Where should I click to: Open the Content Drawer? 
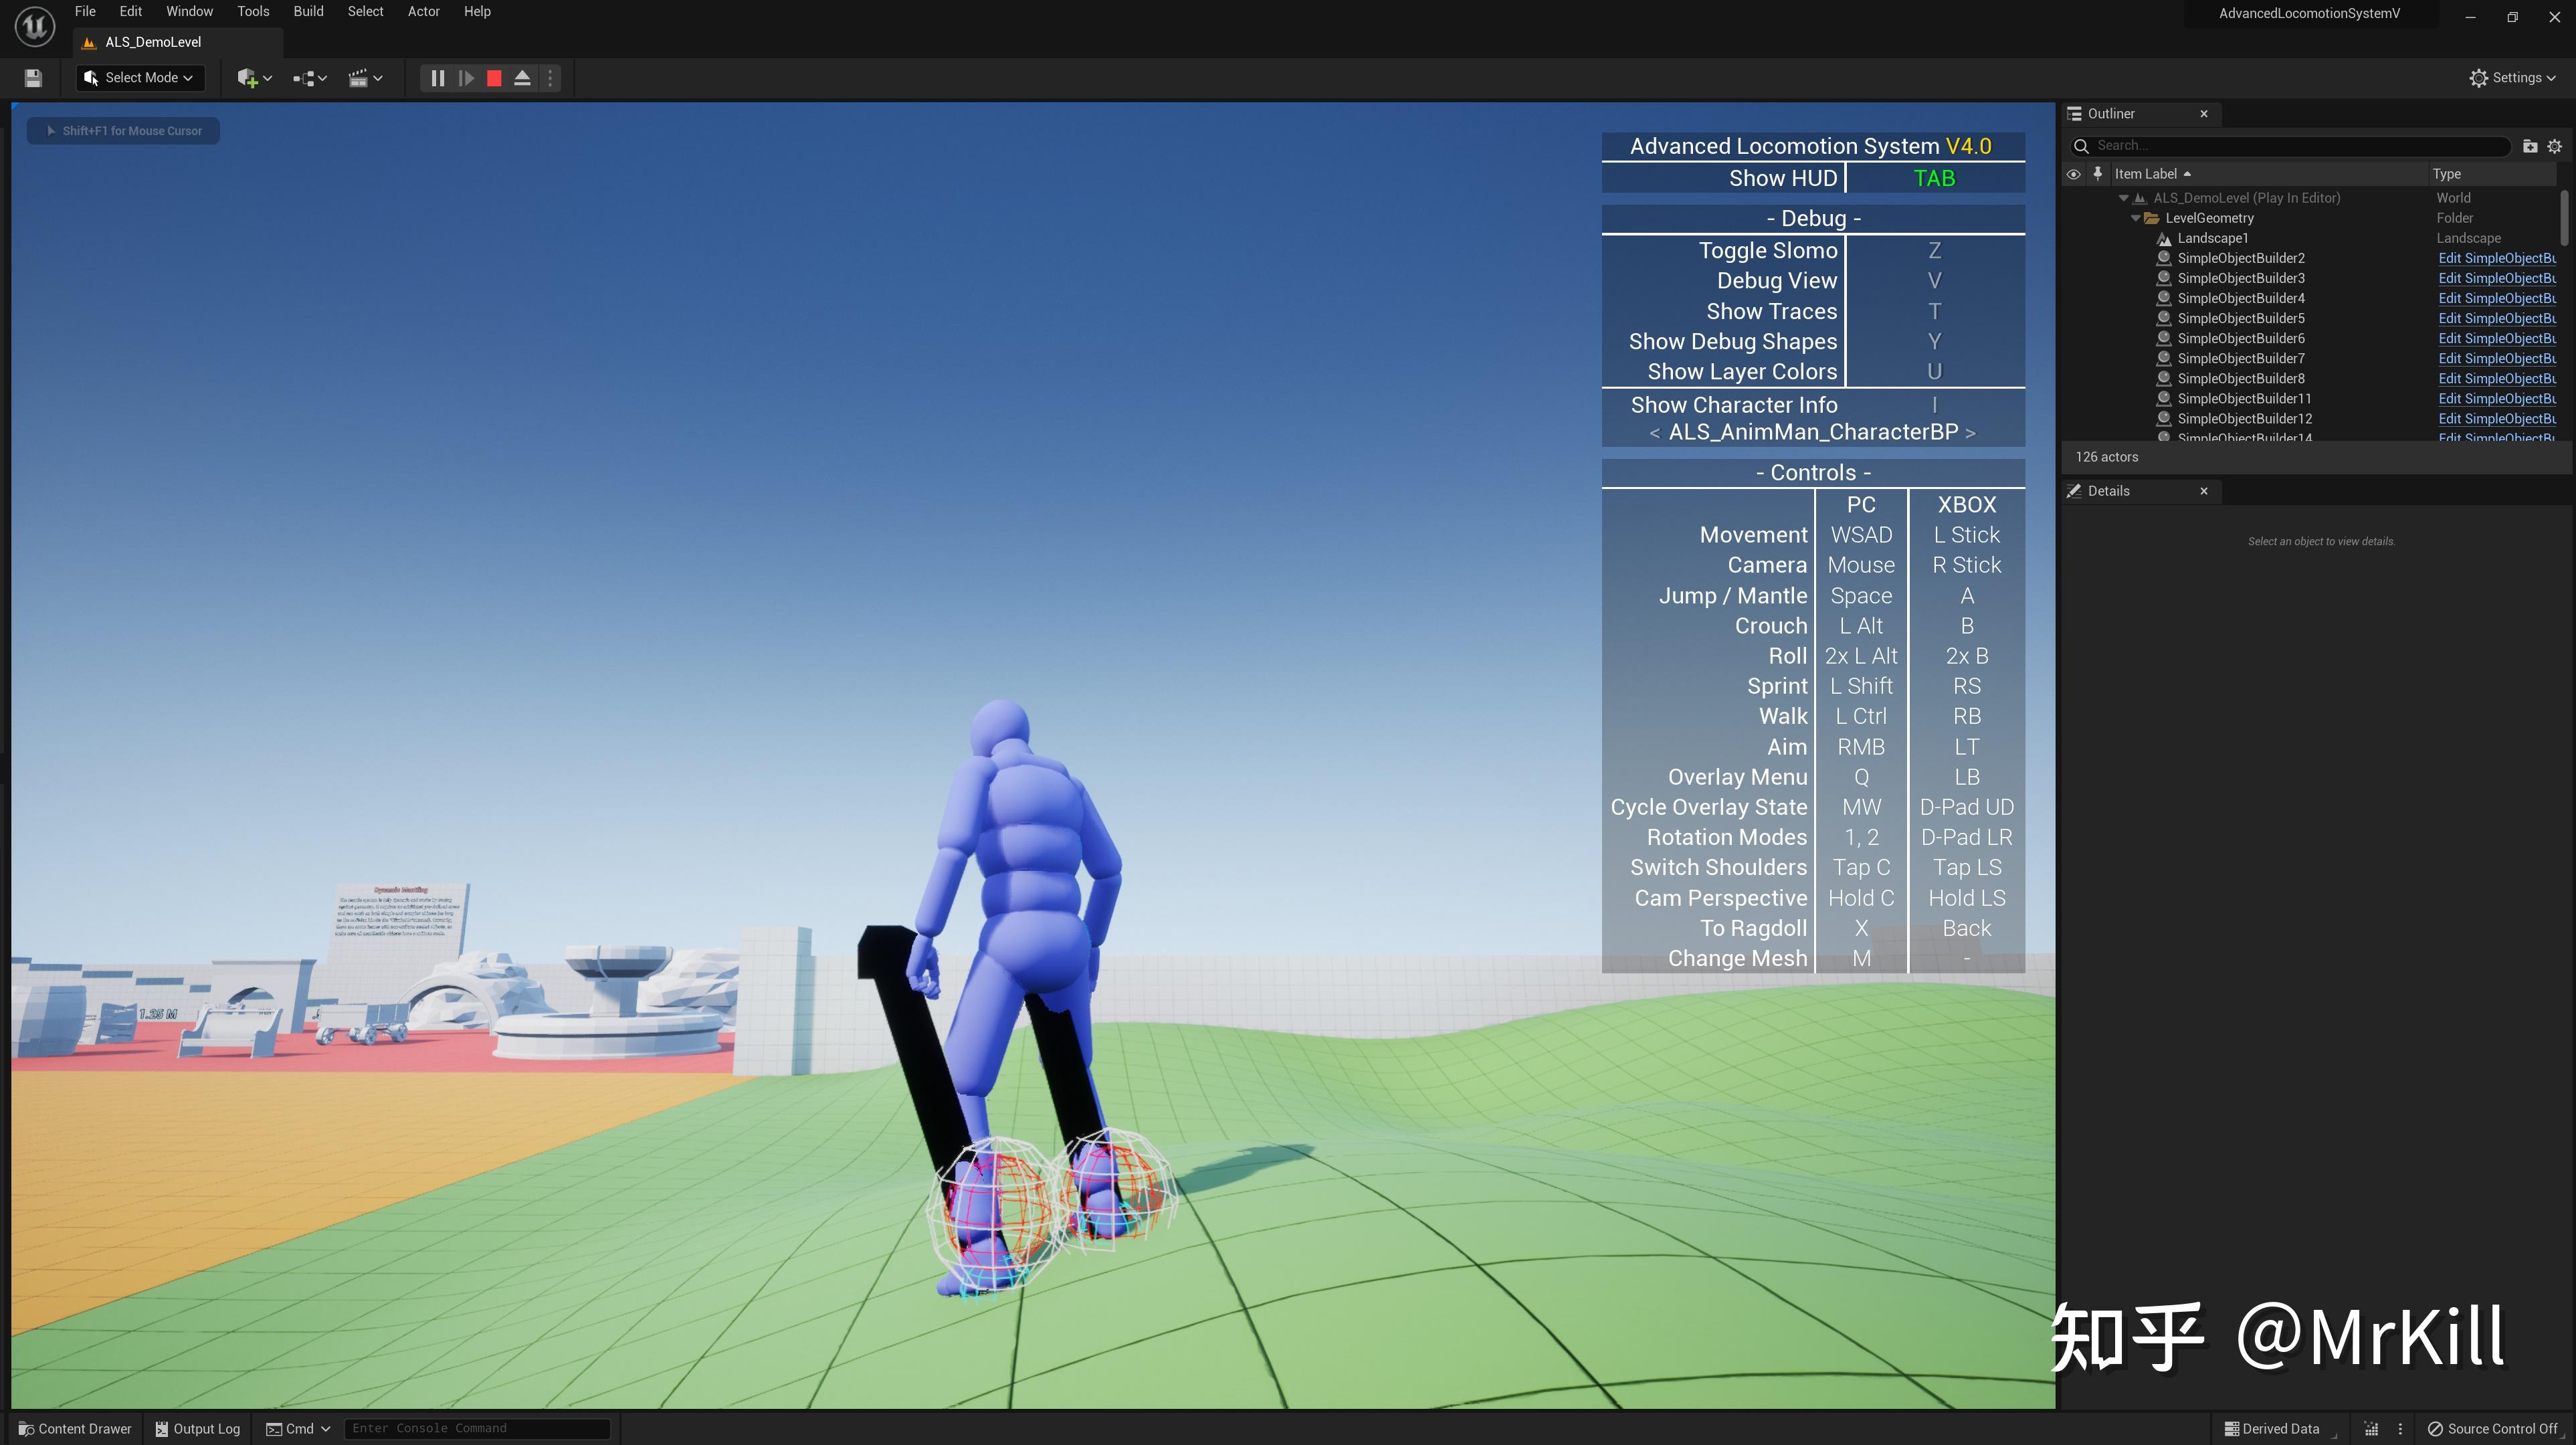point(74,1428)
